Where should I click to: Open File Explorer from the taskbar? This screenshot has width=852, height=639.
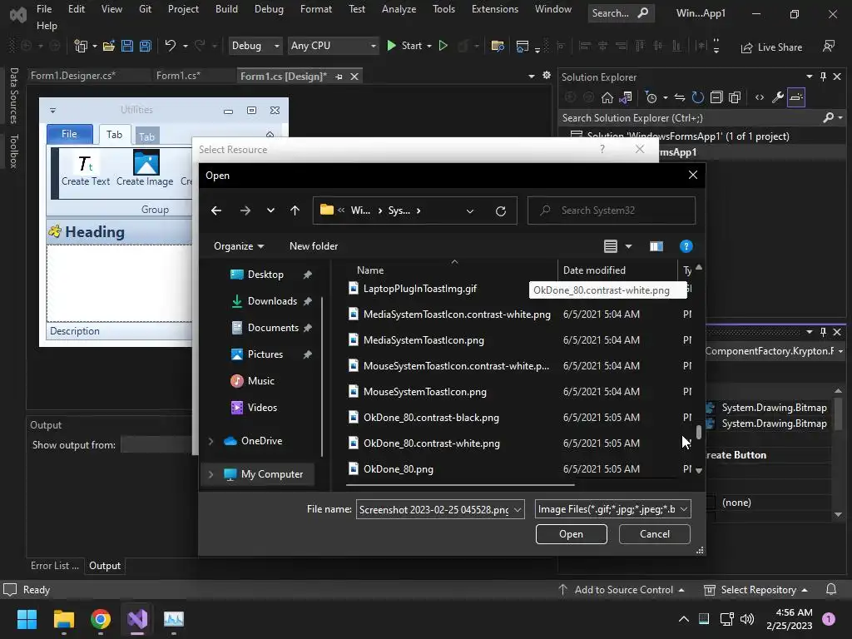tap(64, 619)
